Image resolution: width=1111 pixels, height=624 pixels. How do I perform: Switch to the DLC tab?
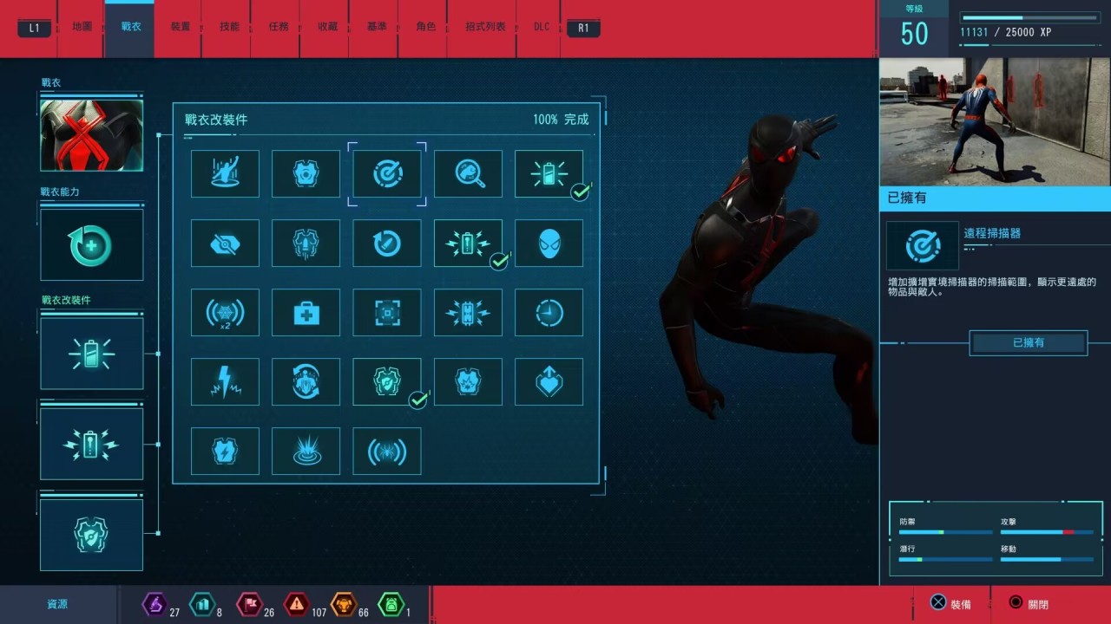[542, 27]
